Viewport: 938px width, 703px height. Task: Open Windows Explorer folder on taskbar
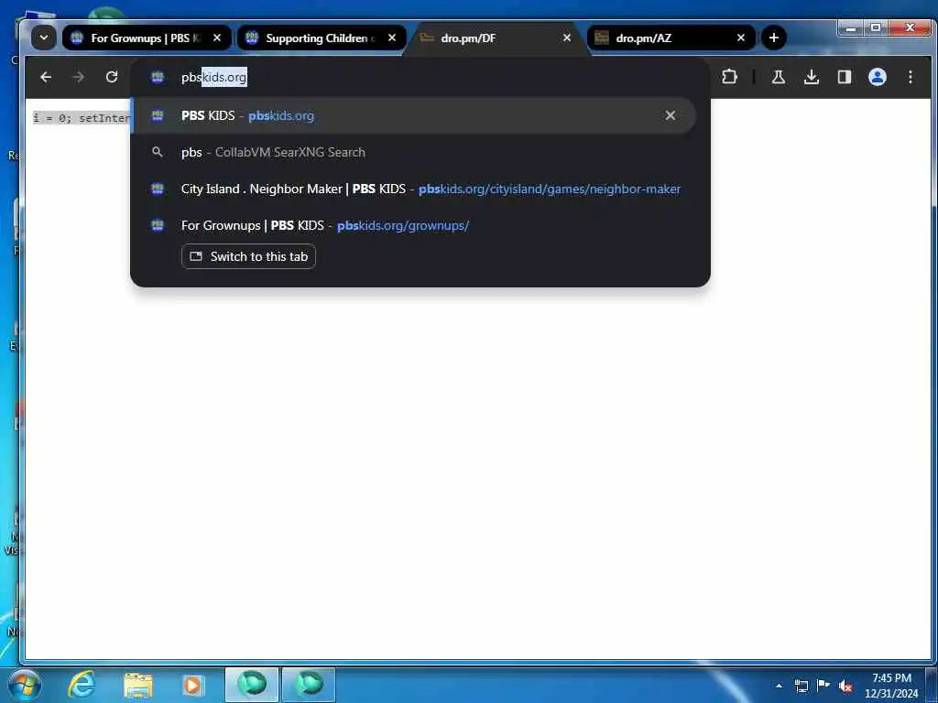coord(138,685)
